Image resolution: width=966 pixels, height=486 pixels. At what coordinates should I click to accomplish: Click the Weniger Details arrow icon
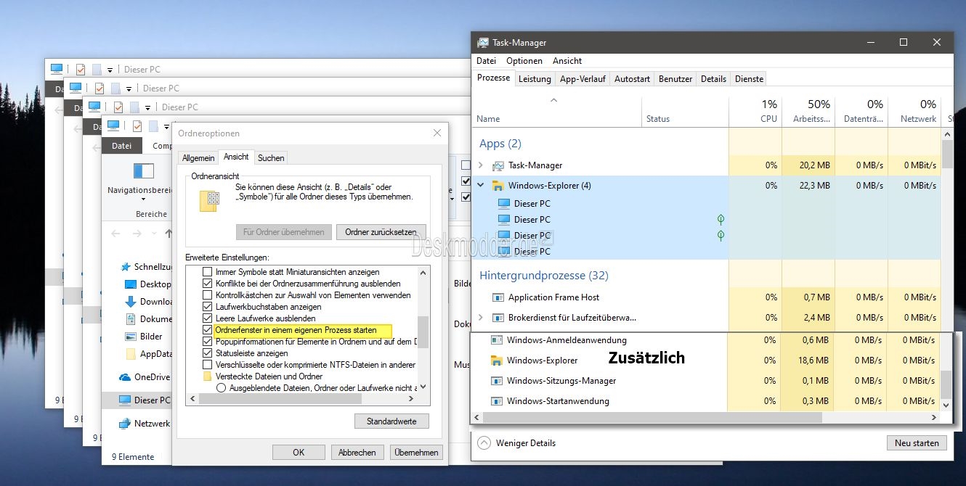(x=484, y=443)
